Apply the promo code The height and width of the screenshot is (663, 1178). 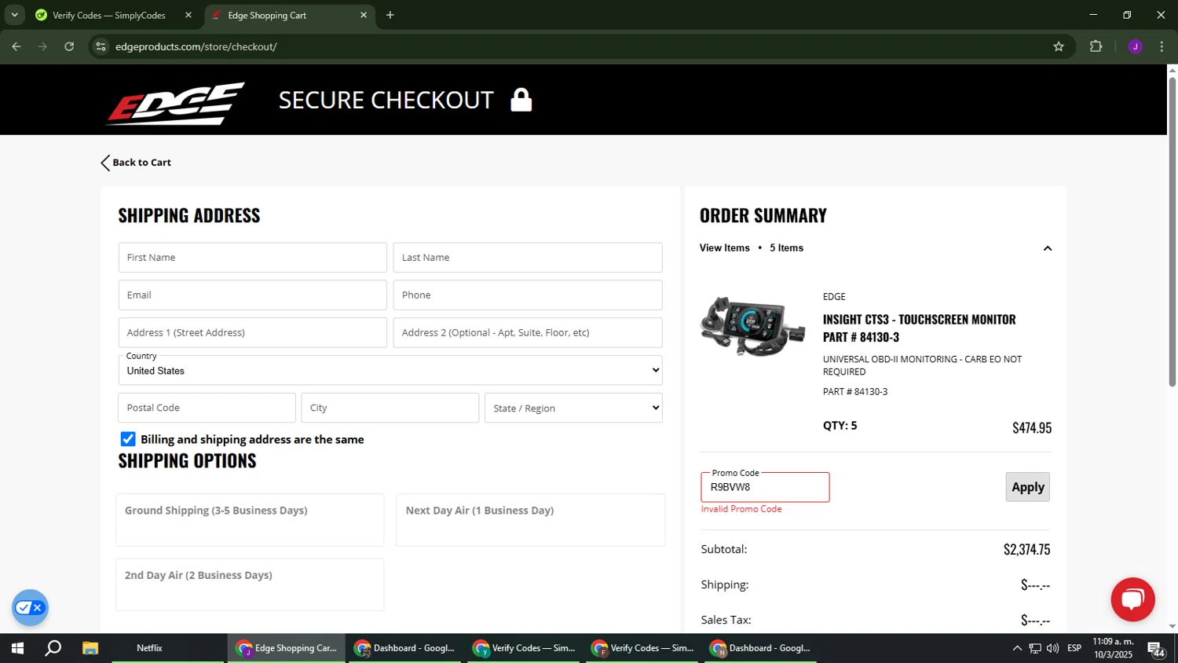(1027, 487)
